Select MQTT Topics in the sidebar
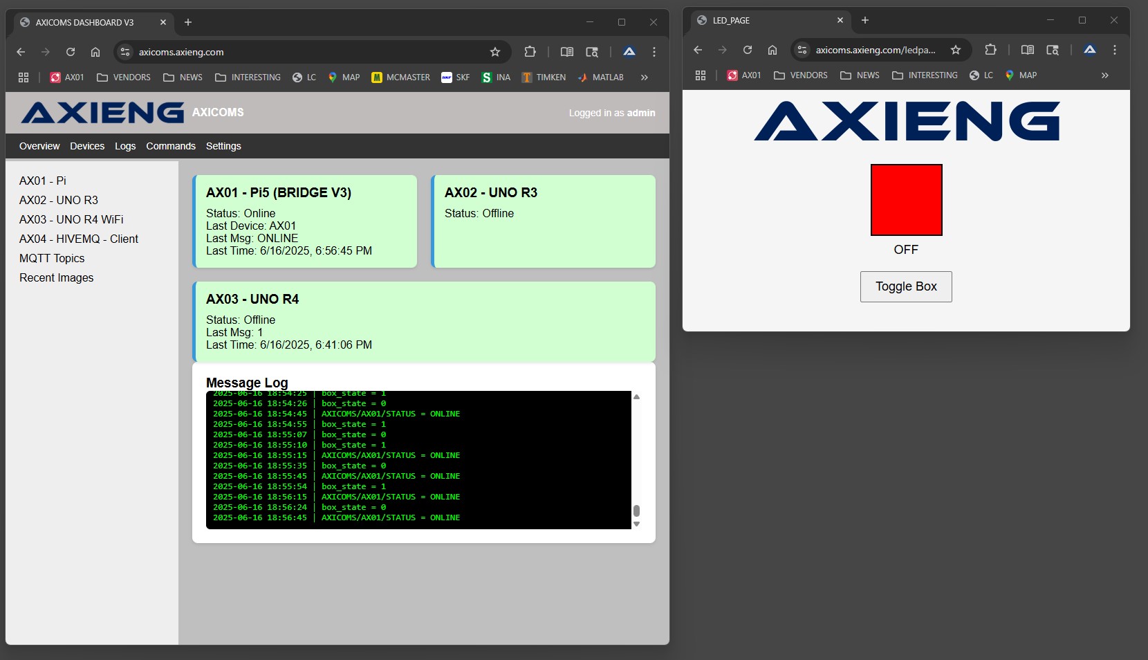 coord(52,258)
